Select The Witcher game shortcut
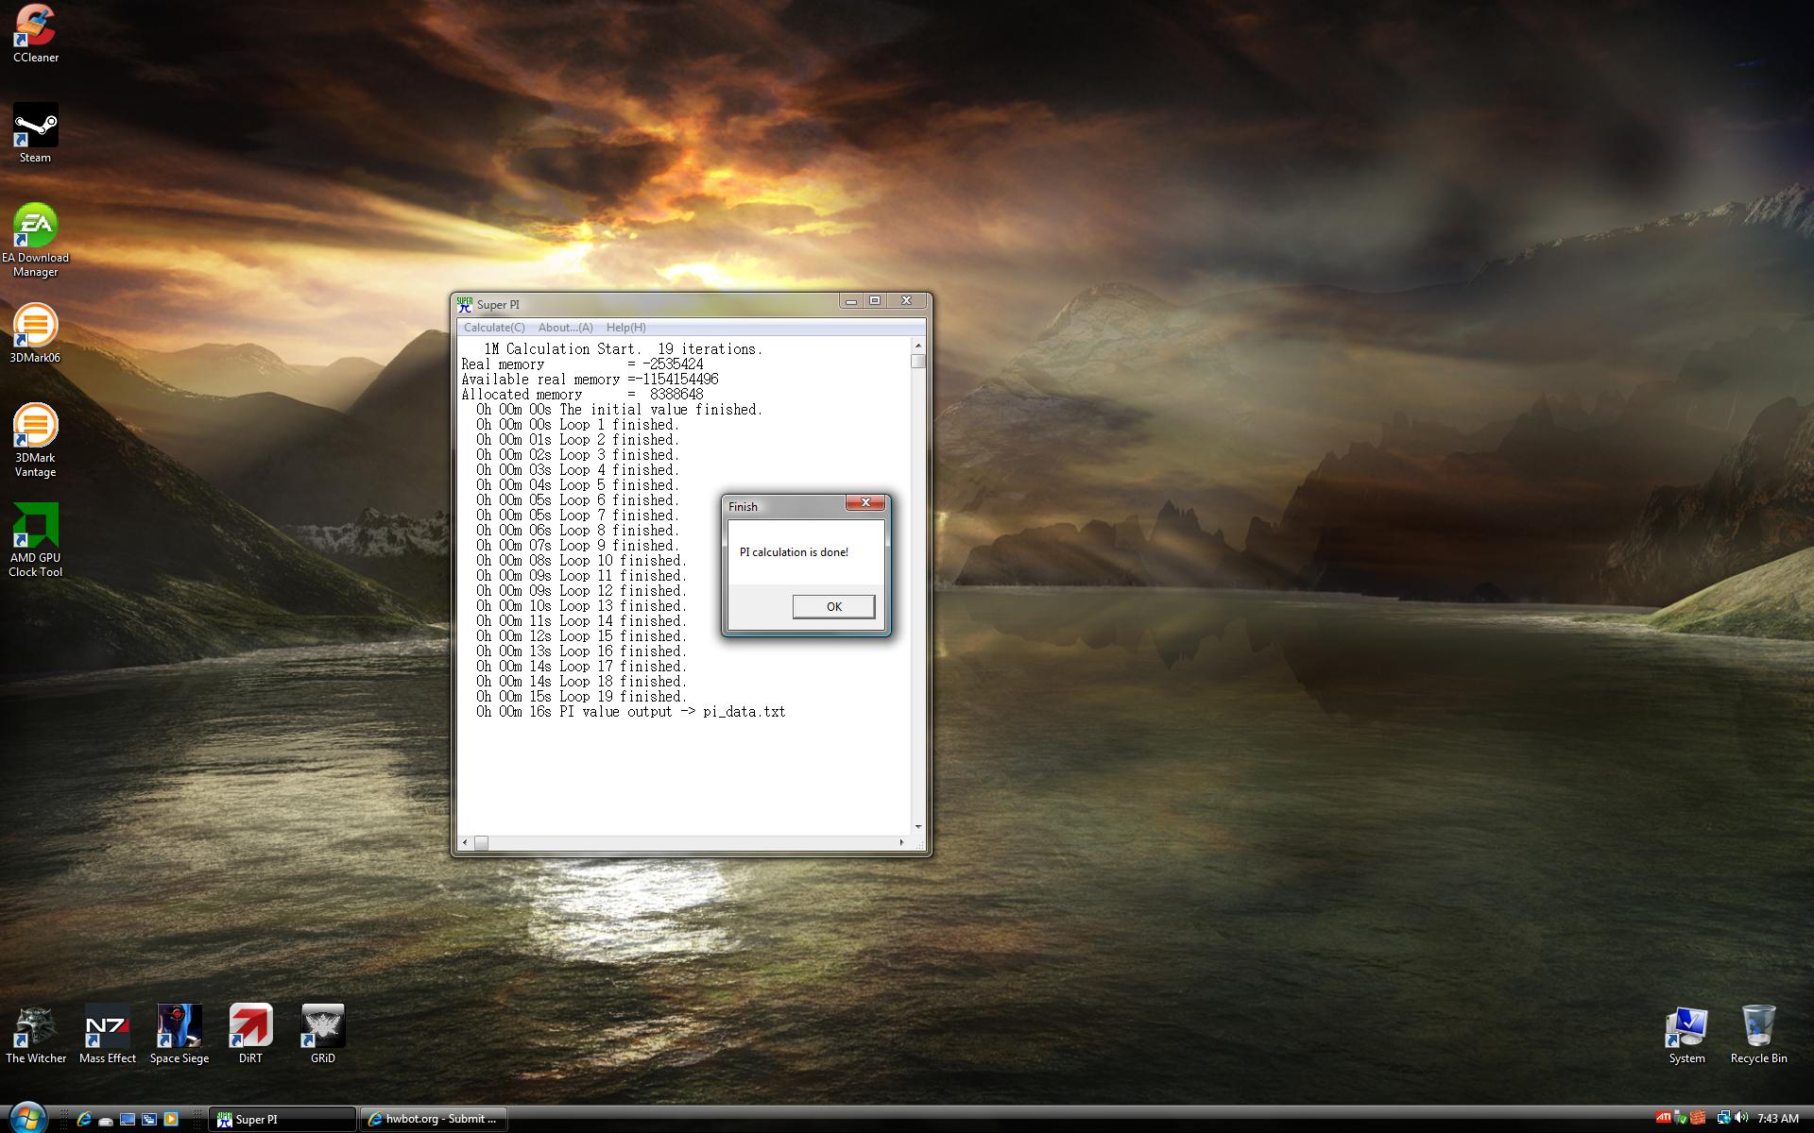This screenshot has width=1814, height=1133. pos(36,1034)
